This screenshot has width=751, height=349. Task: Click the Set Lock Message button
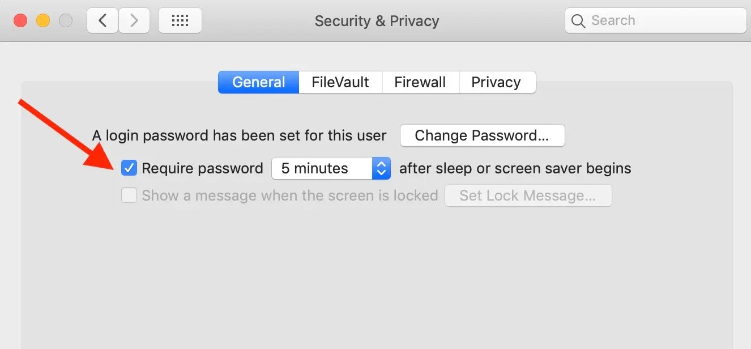pos(528,195)
